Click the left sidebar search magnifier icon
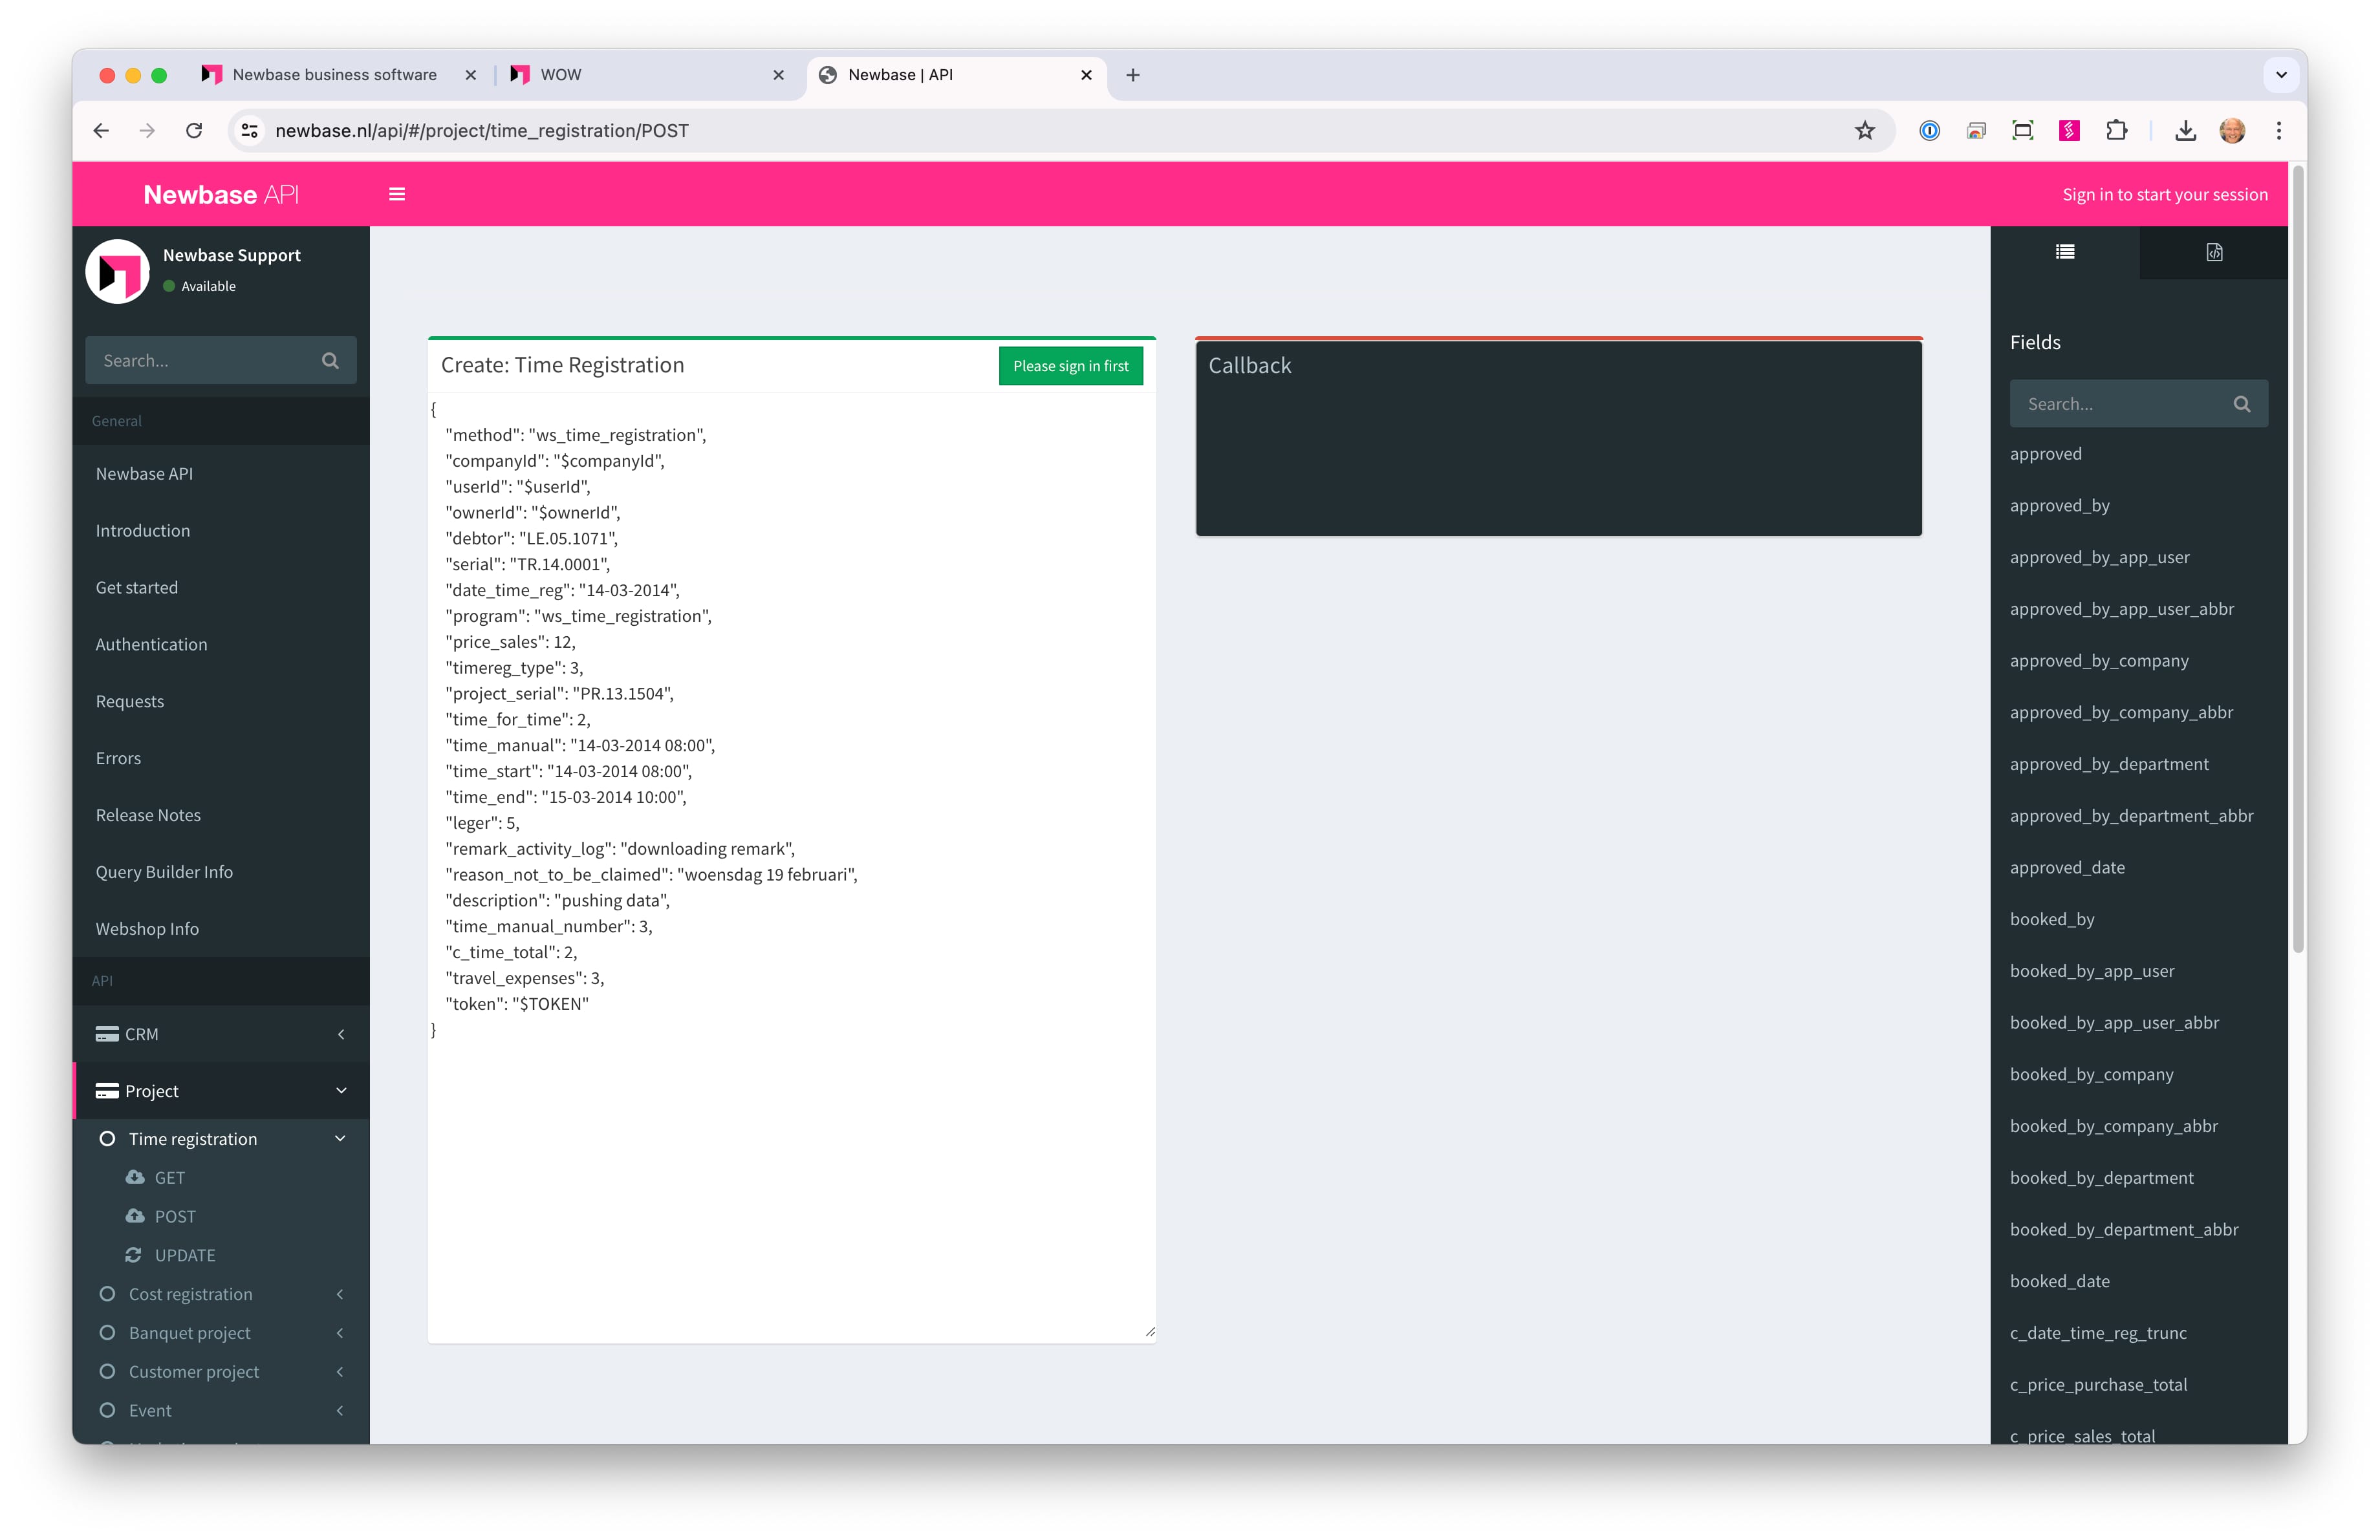The image size is (2380, 1540). point(330,361)
